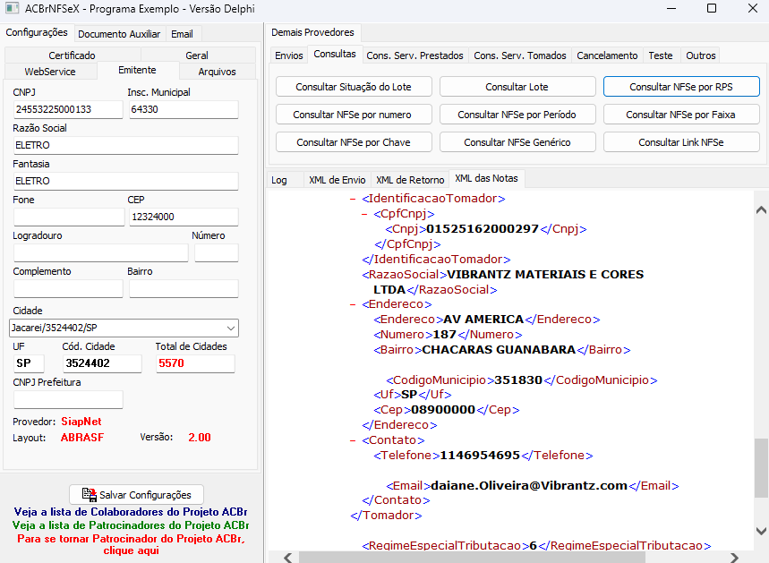769x563 pixels.
Task: Click the Bairro input field
Action: pyautogui.click(x=184, y=288)
